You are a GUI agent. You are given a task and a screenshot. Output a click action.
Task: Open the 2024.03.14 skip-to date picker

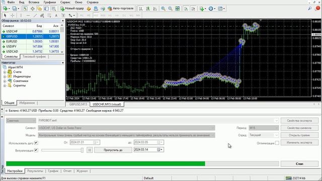coord(160,150)
